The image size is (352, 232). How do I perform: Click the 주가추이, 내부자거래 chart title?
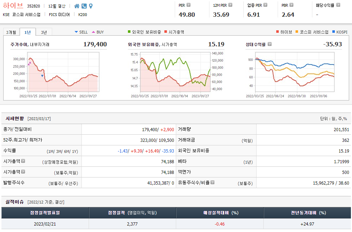[30, 44]
